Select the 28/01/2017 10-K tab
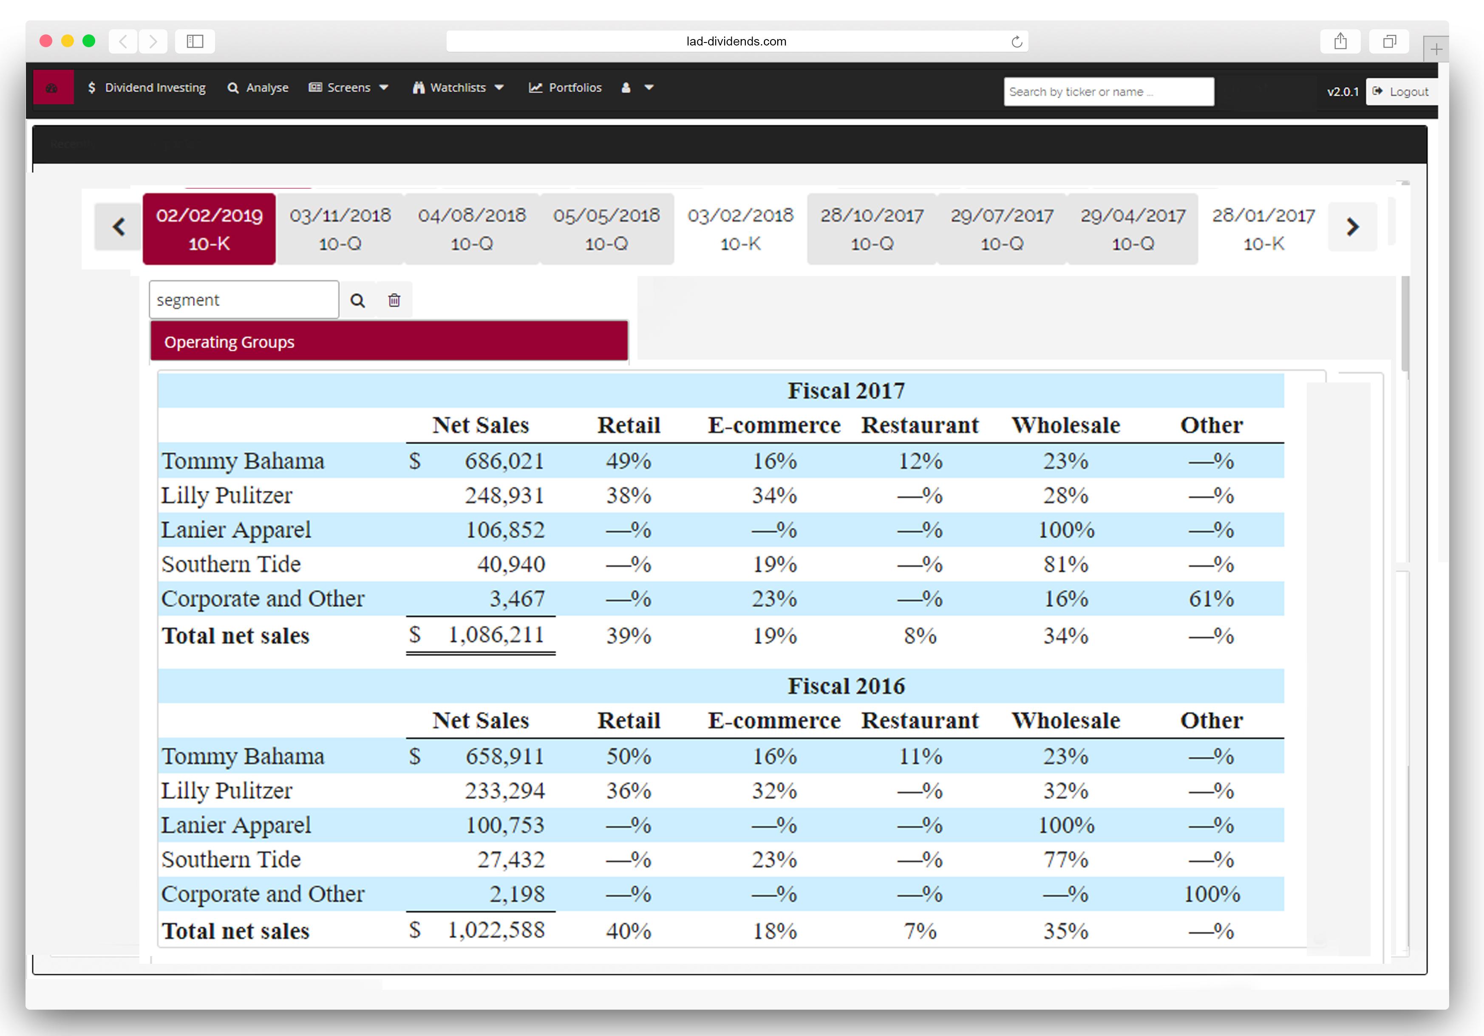The width and height of the screenshot is (1484, 1036). [1263, 229]
